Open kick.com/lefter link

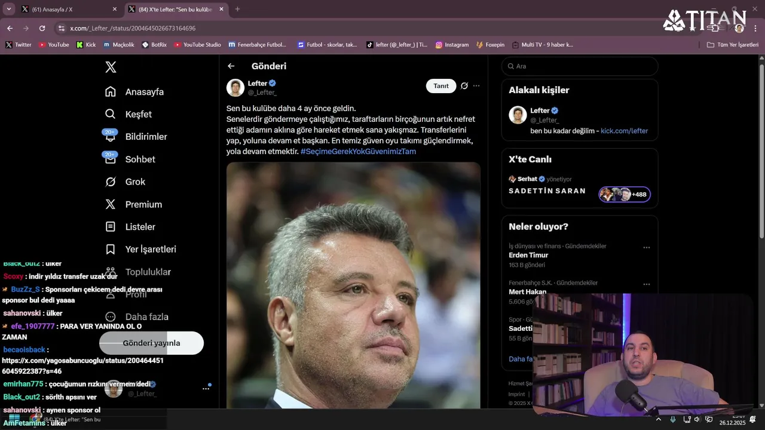point(624,131)
